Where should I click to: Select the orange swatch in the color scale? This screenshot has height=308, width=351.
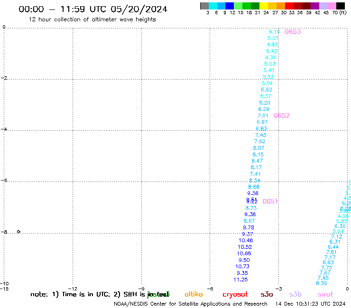[x=280, y=6]
